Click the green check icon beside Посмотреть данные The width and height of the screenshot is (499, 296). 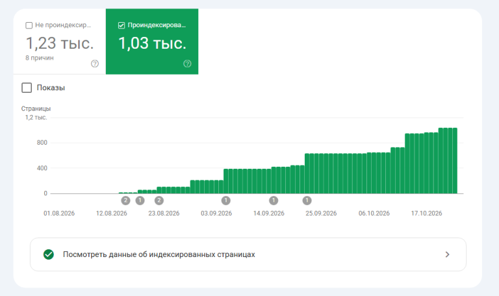pos(49,254)
